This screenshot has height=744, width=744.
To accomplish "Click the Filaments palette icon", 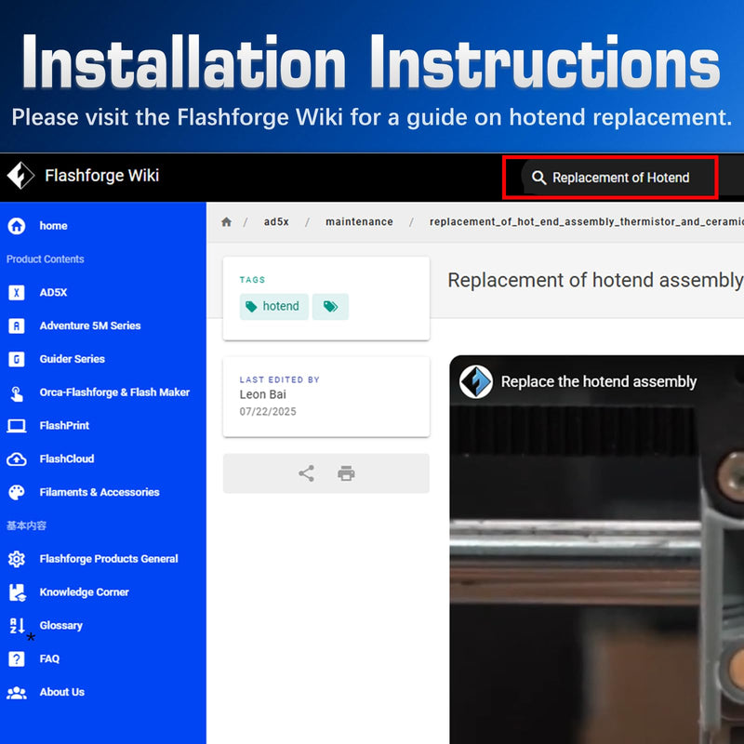I will 17,492.
